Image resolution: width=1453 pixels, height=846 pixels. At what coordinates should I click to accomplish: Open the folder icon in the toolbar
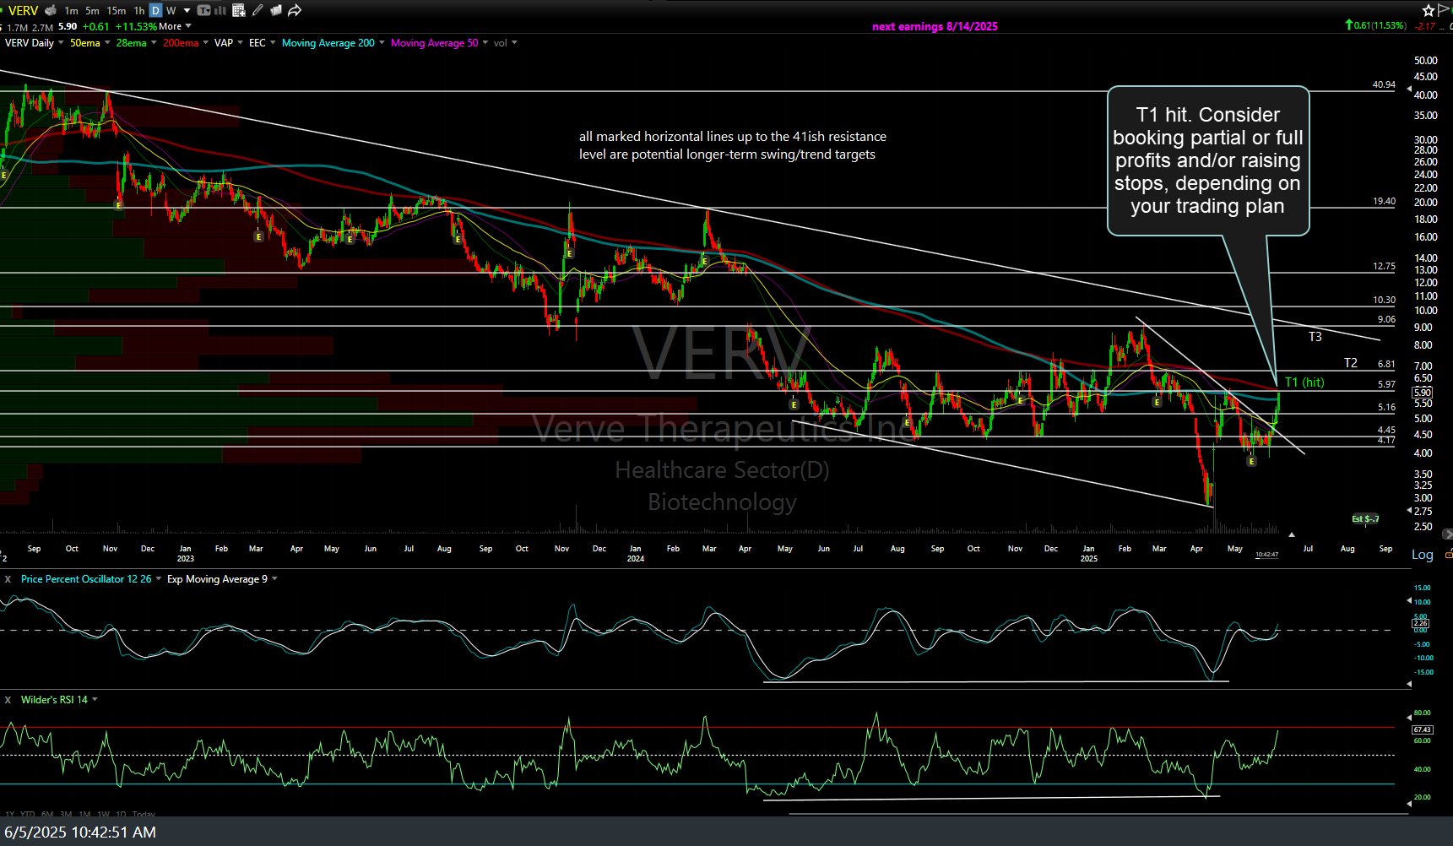(275, 10)
